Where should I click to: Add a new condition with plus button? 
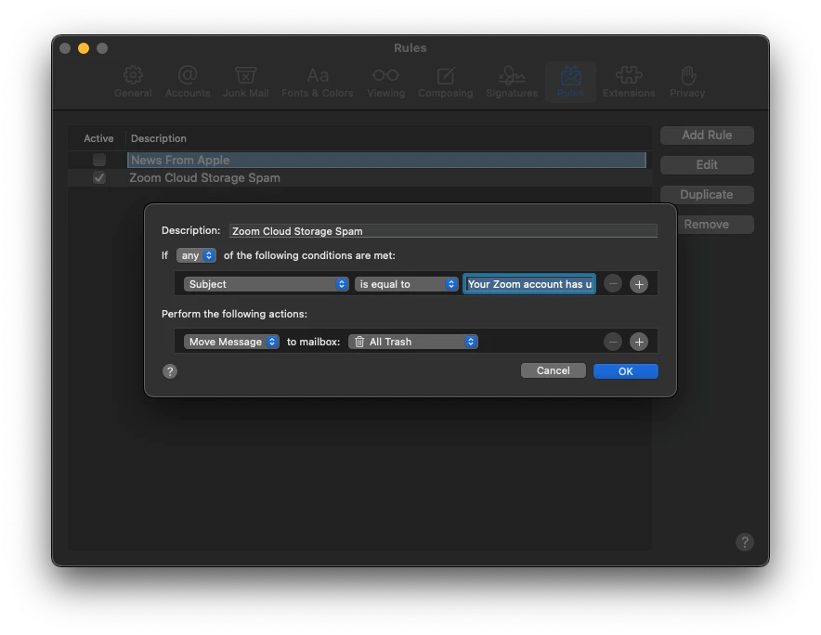pos(639,284)
